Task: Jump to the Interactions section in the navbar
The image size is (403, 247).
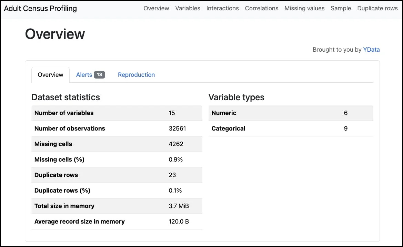Action: click(222, 8)
